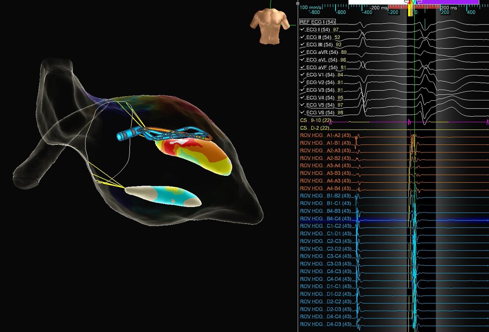Select the ROV HDG A1-A2 (43) trace label
This screenshot has width=489, height=332.
[325, 135]
